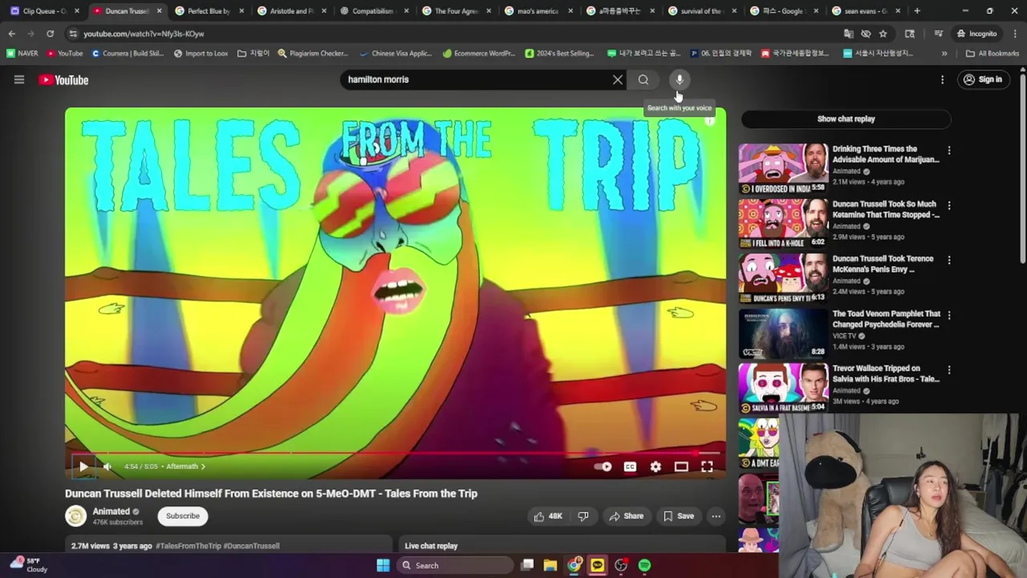Dislike this video
Viewport: 1027px width, 578px height.
click(x=583, y=516)
